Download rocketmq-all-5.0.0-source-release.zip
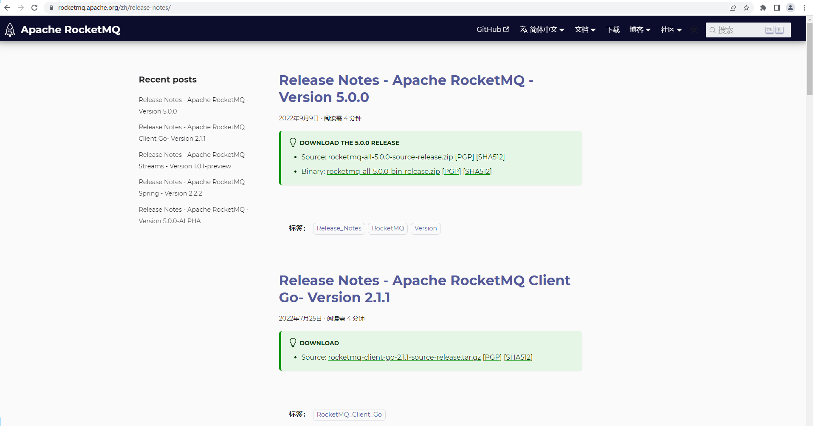 coord(390,157)
